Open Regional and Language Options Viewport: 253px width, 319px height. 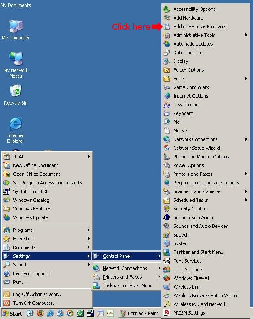(206, 183)
